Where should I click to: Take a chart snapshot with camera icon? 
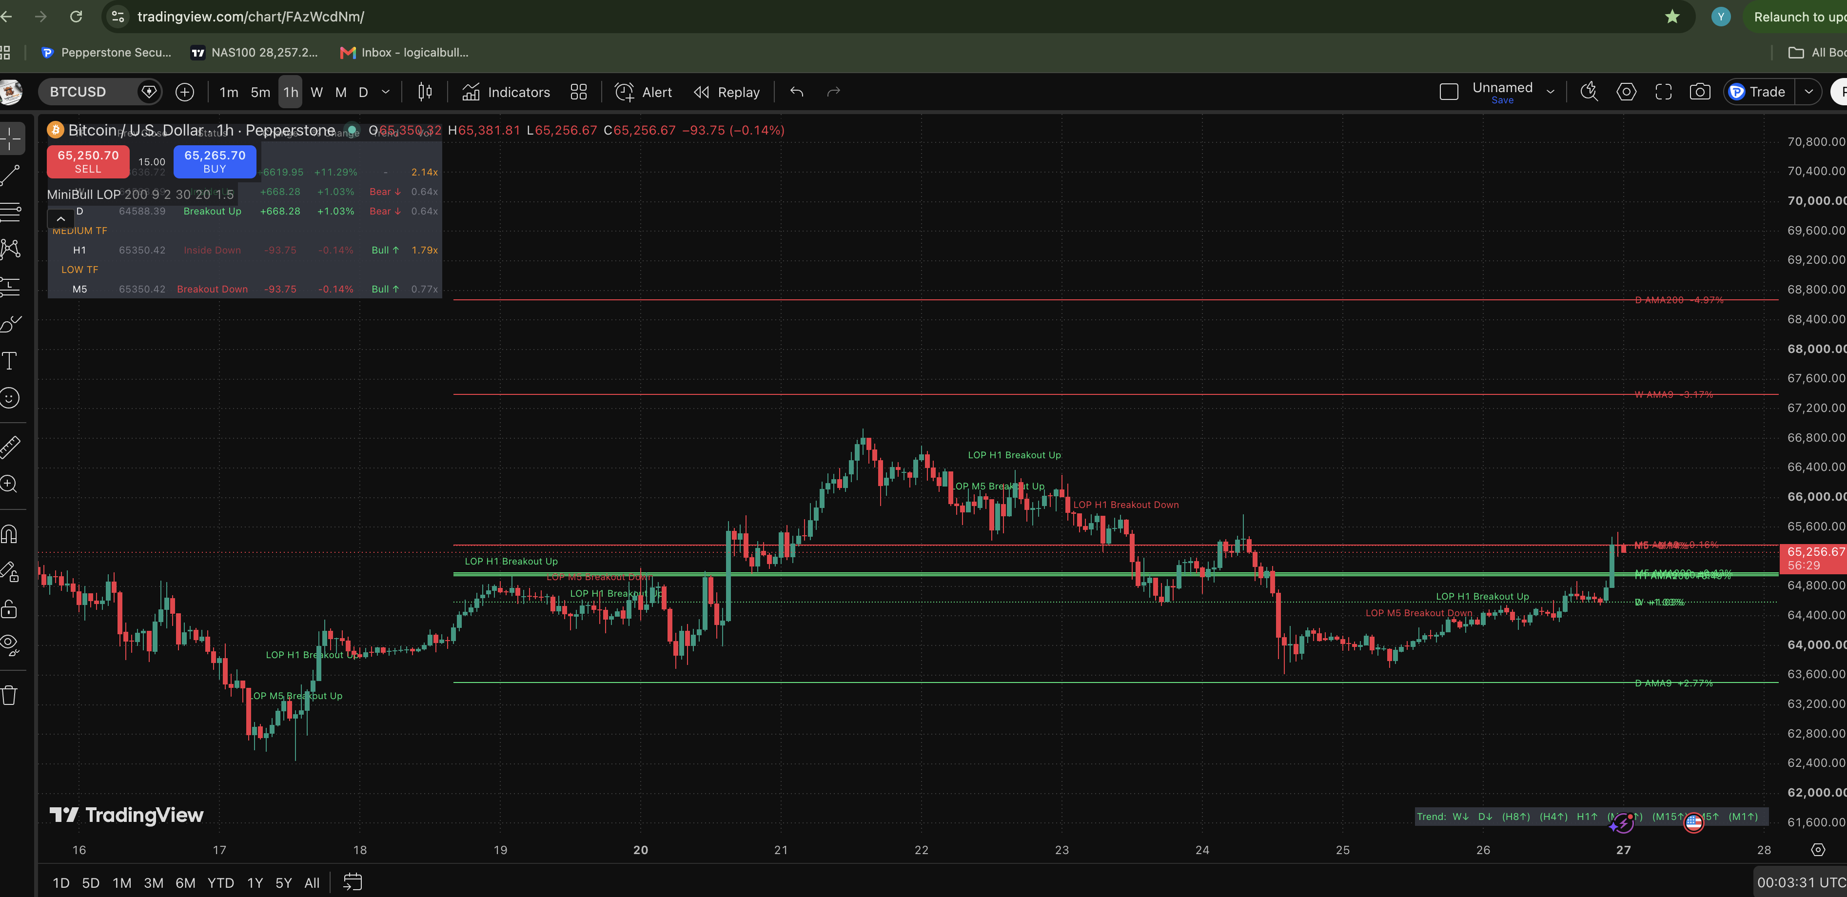coord(1700,92)
